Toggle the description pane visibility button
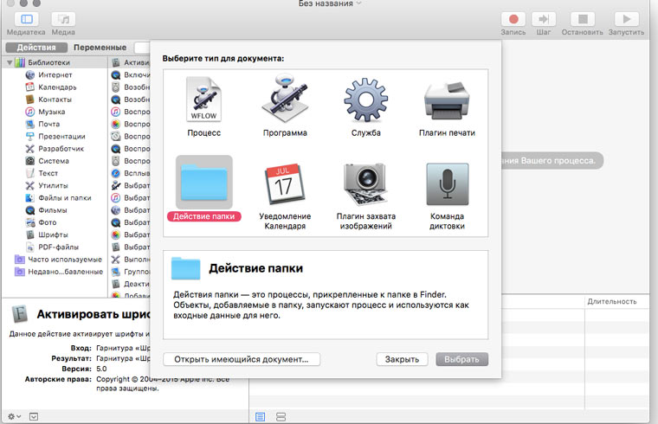This screenshot has width=658, height=424. point(34,416)
